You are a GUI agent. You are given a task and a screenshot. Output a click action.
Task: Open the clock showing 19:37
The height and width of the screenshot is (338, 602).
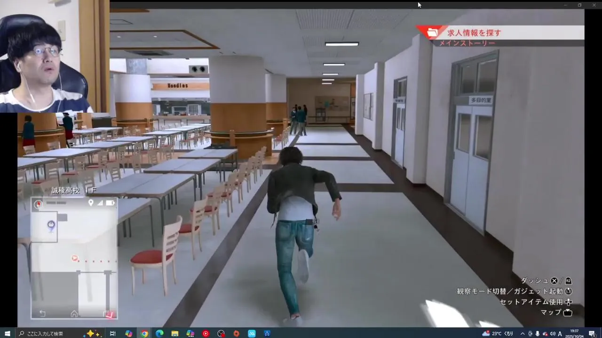(x=574, y=333)
